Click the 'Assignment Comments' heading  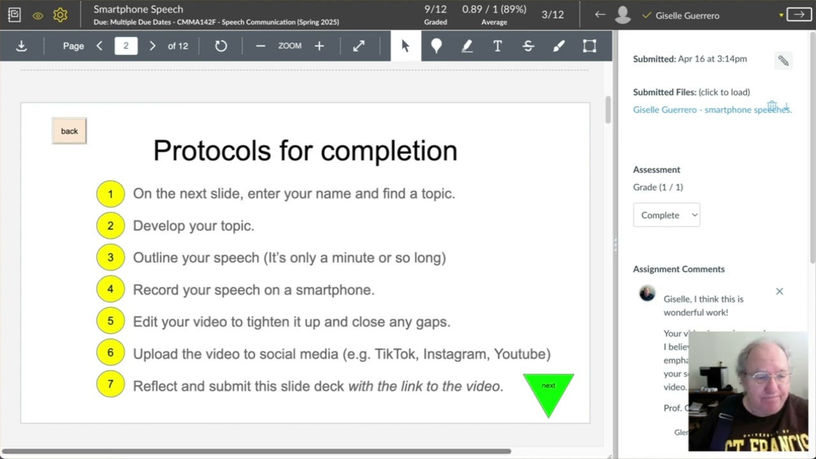[x=679, y=269]
